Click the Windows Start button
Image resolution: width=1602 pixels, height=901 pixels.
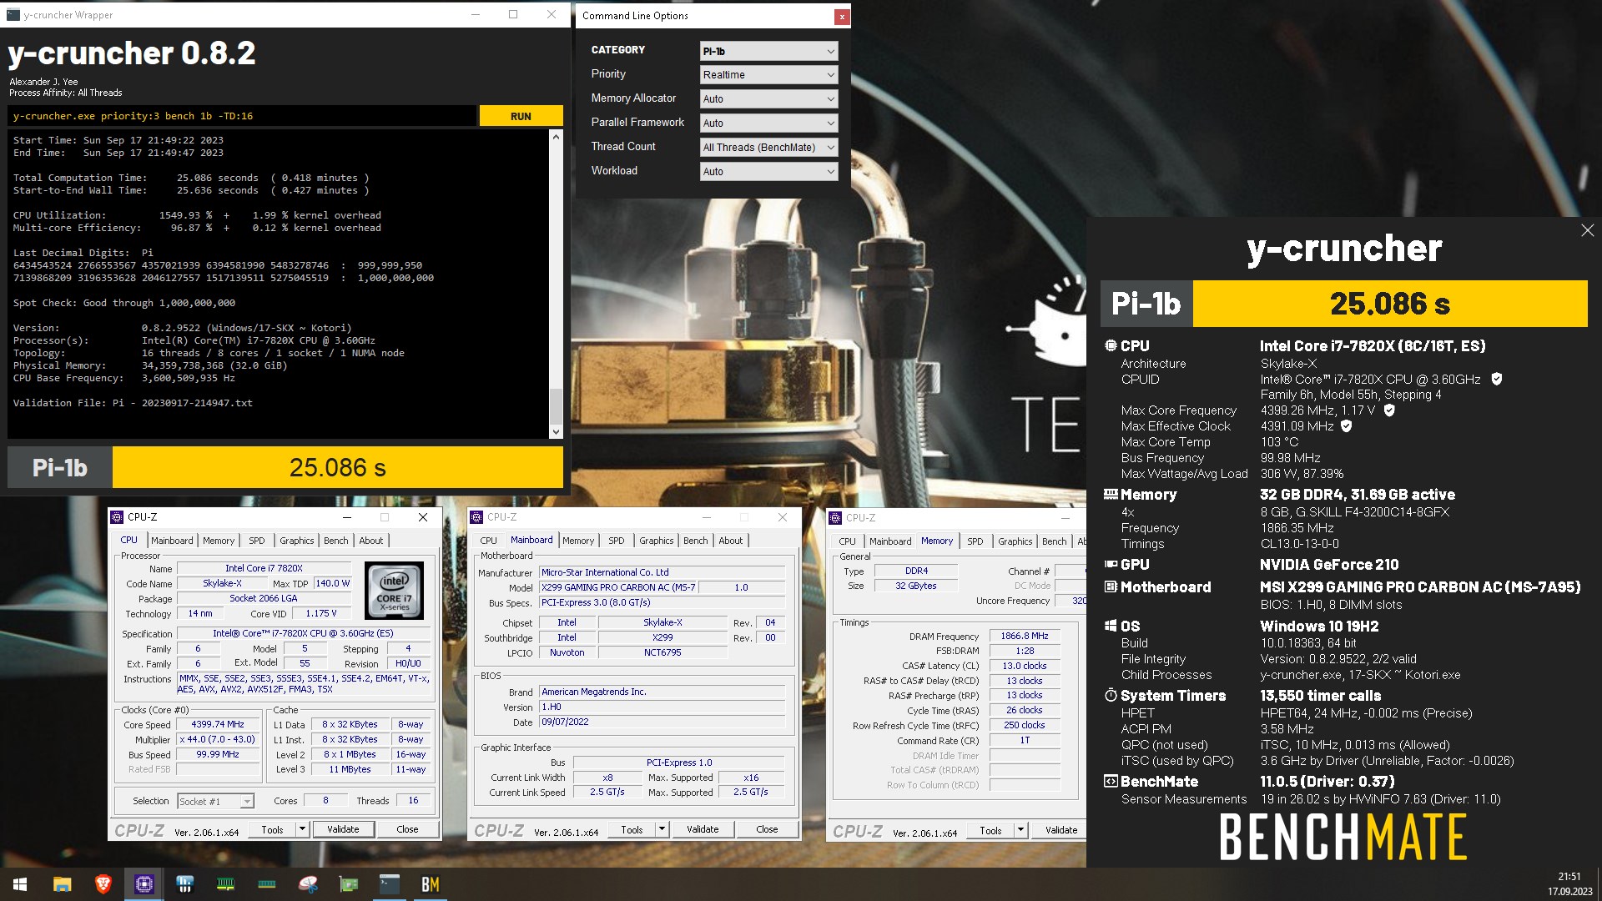click(x=20, y=884)
